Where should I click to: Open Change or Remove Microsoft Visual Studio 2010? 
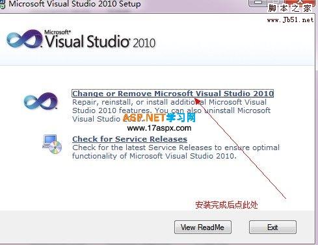pyautogui.click(x=173, y=94)
